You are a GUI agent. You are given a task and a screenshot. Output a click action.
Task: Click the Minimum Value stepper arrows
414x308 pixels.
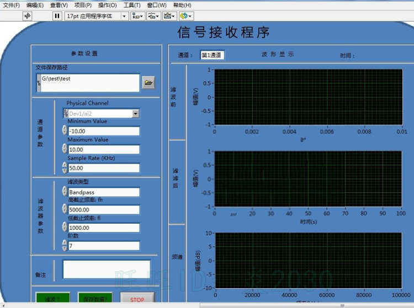point(65,130)
